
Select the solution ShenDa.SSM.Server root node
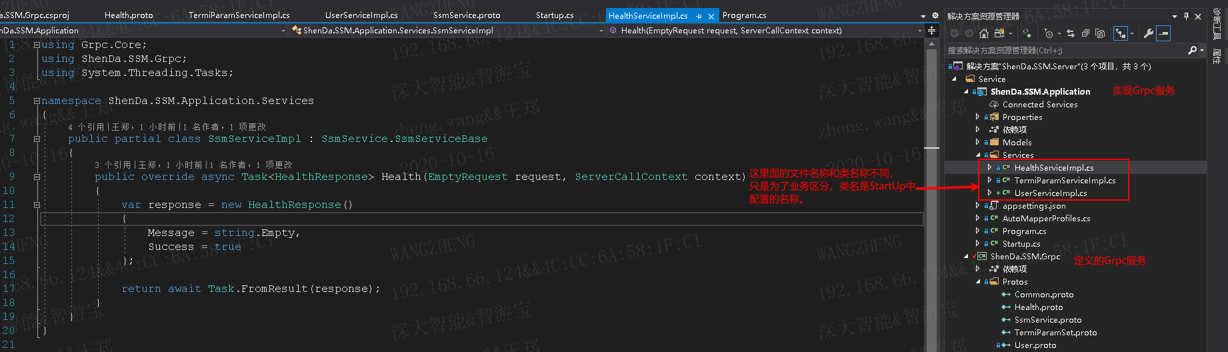pyautogui.click(x=1059, y=66)
